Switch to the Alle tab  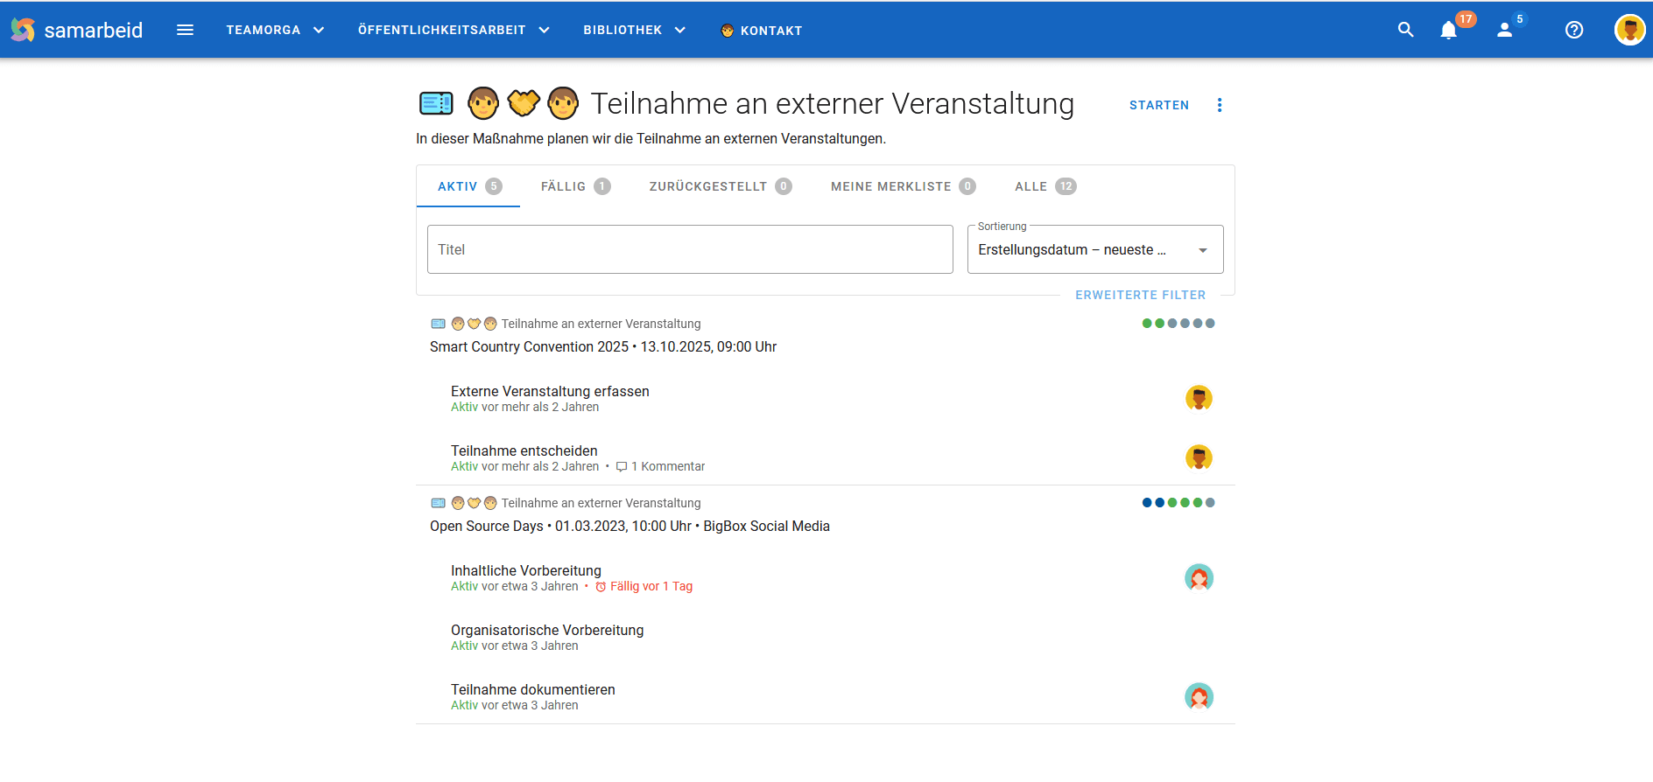1045,186
